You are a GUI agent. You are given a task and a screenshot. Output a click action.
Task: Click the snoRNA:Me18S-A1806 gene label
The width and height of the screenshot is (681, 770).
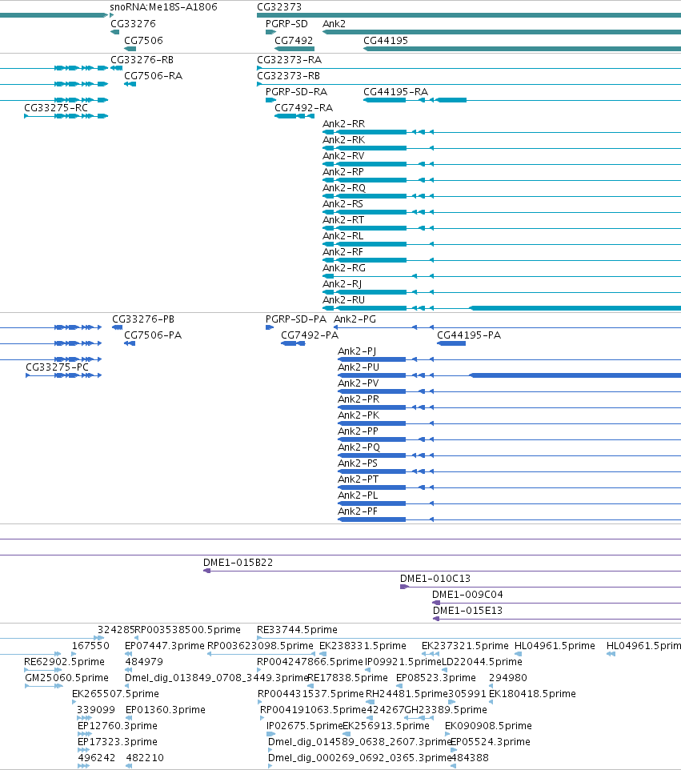pyautogui.click(x=163, y=7)
